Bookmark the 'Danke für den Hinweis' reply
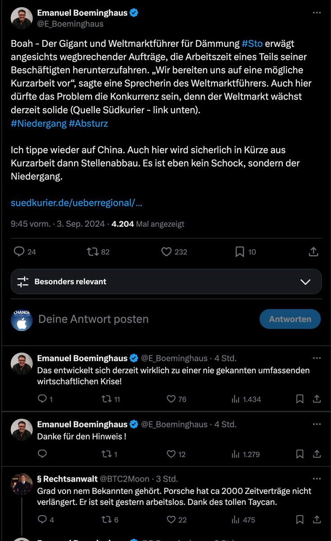This screenshot has height=541, width=331. [300, 454]
